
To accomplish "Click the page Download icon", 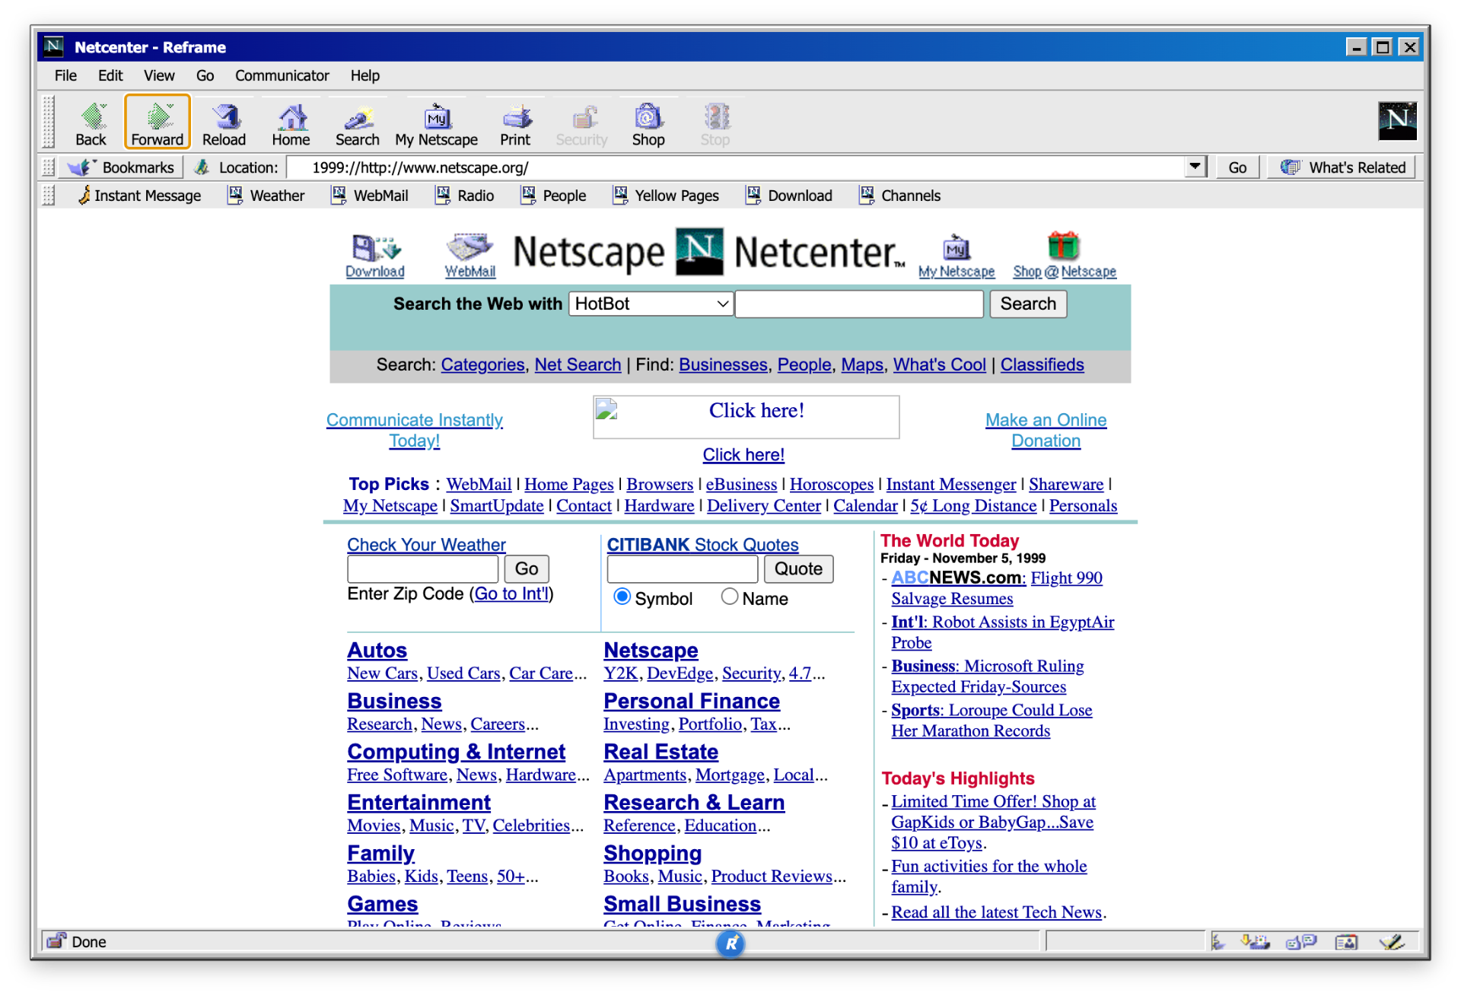I will (x=375, y=256).
